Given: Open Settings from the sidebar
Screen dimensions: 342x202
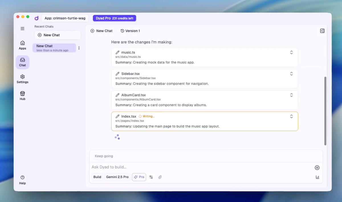Looking at the screenshot, I should (23, 79).
